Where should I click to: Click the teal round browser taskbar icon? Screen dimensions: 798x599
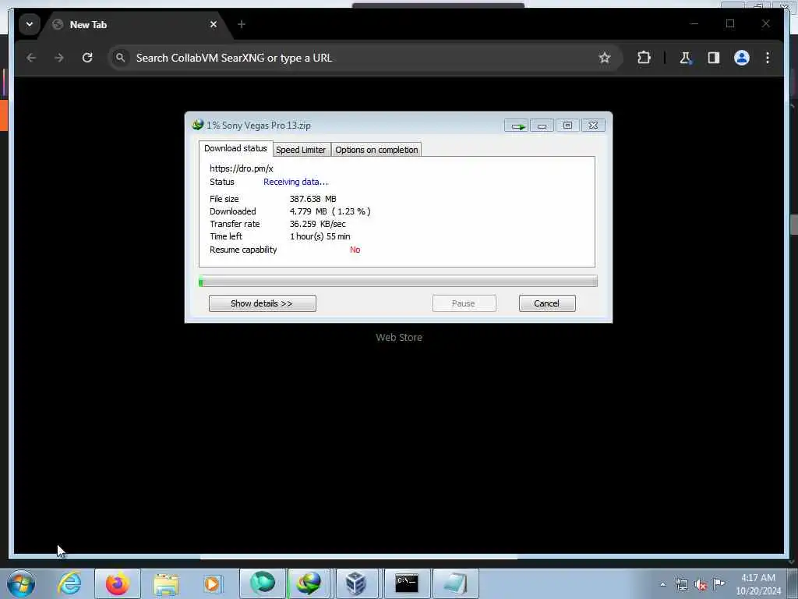[x=263, y=583]
